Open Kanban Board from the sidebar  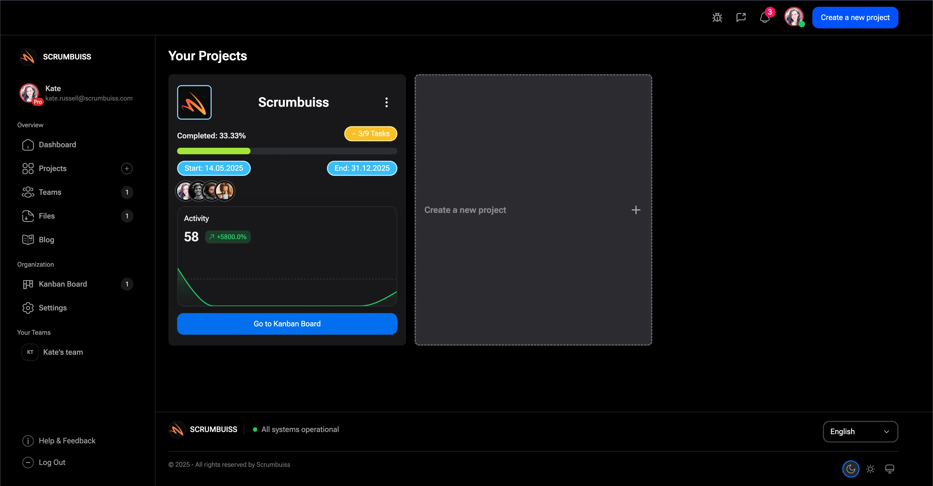(63, 284)
